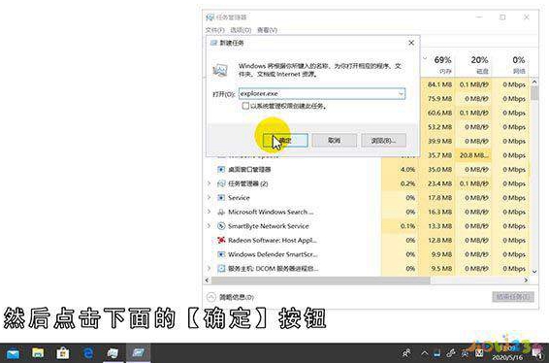Click the Microsoft Windows Search process icon

pyautogui.click(x=221, y=212)
